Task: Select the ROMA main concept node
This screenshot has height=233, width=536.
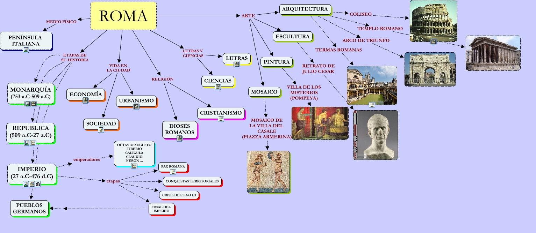Action: tap(123, 16)
